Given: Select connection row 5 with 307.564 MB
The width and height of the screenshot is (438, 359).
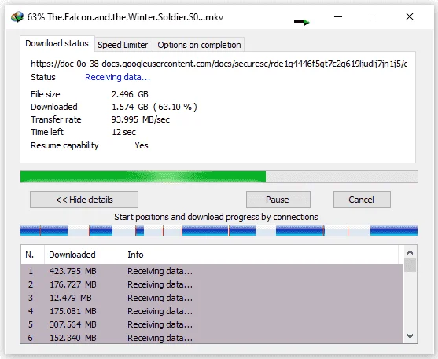Looking at the screenshot, I should [x=212, y=324].
